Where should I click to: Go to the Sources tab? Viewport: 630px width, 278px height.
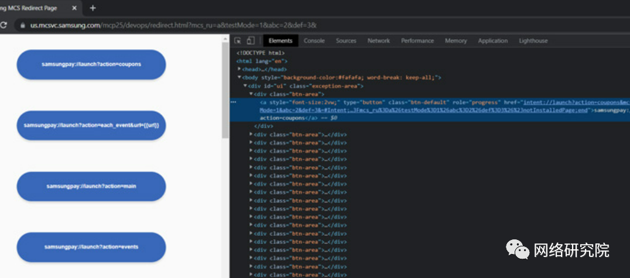(x=346, y=40)
